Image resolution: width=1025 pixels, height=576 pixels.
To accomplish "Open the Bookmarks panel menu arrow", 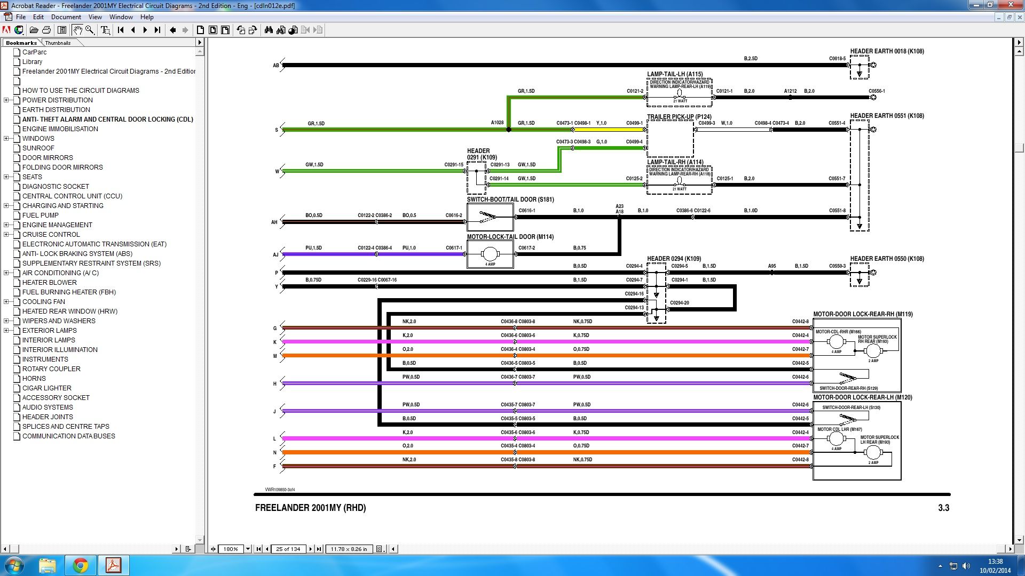I will [200, 43].
